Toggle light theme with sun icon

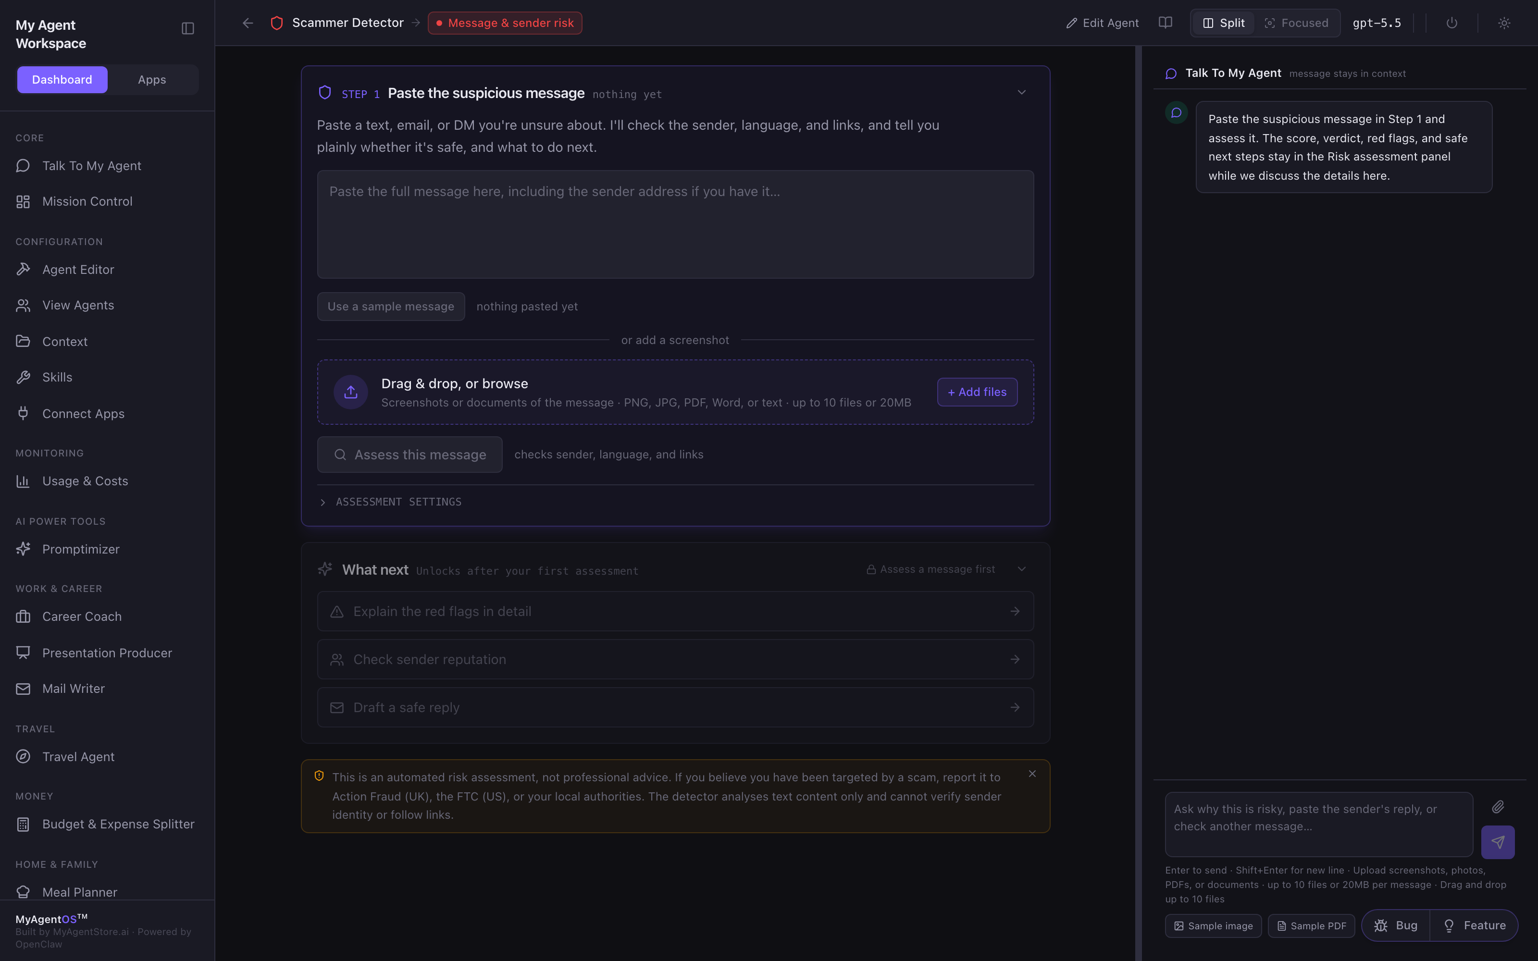coord(1504,23)
